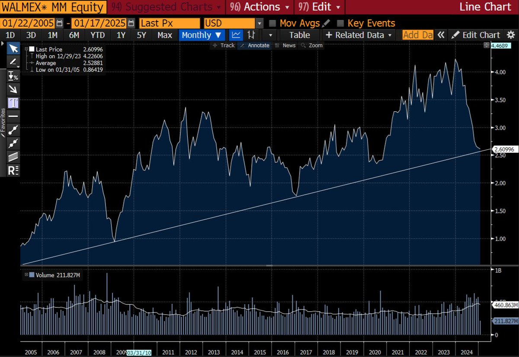Viewport: 519px width, 357px height.
Task: Open the chart type dropdown arrow
Action: pyautogui.click(x=270, y=35)
